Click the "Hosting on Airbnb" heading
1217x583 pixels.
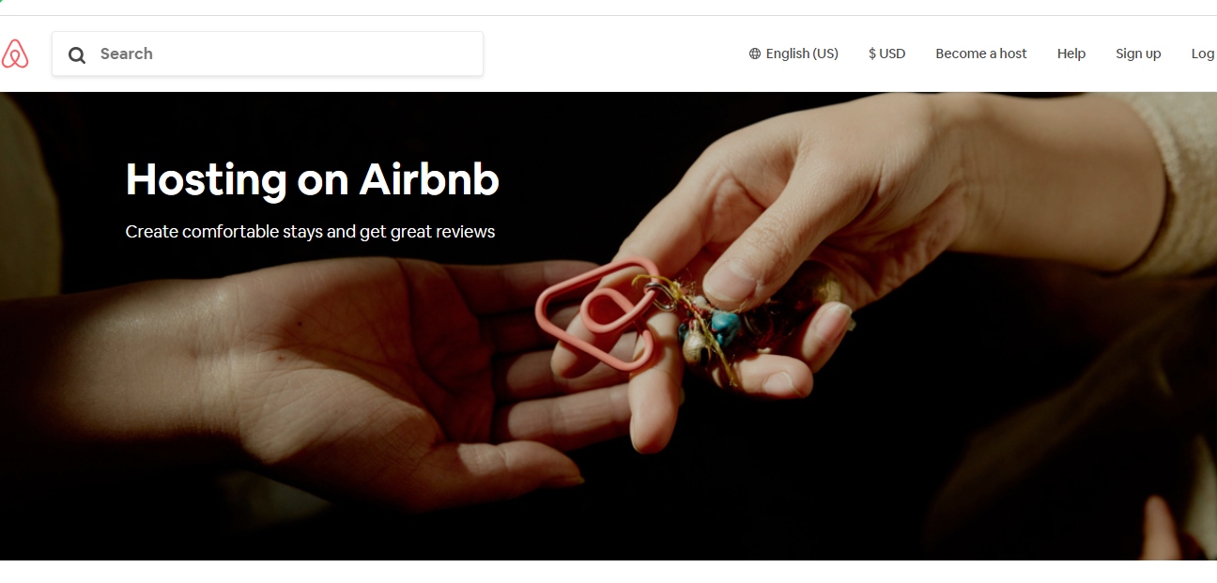(x=313, y=179)
